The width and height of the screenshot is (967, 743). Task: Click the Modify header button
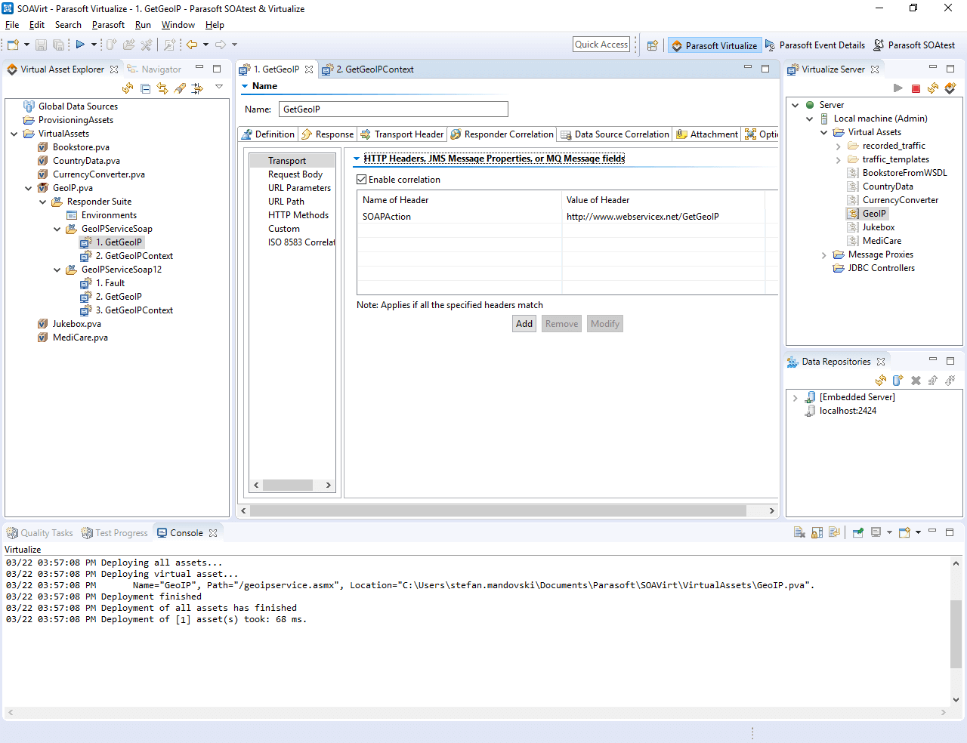coord(605,324)
